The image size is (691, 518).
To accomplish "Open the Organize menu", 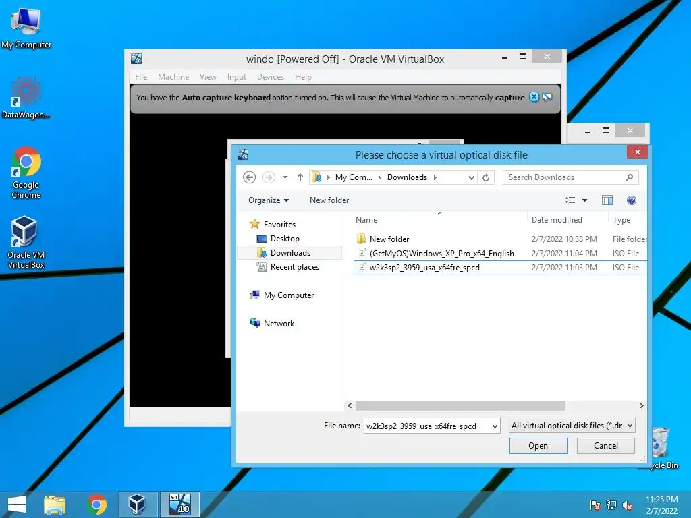I will [x=269, y=200].
